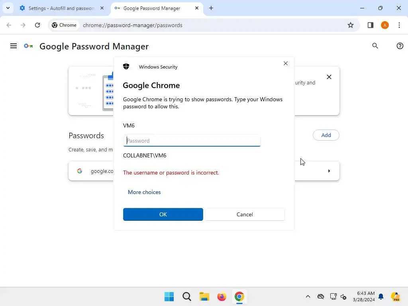Expand the google.com password entry arrow
Image resolution: width=408 pixels, height=306 pixels.
coord(329,171)
